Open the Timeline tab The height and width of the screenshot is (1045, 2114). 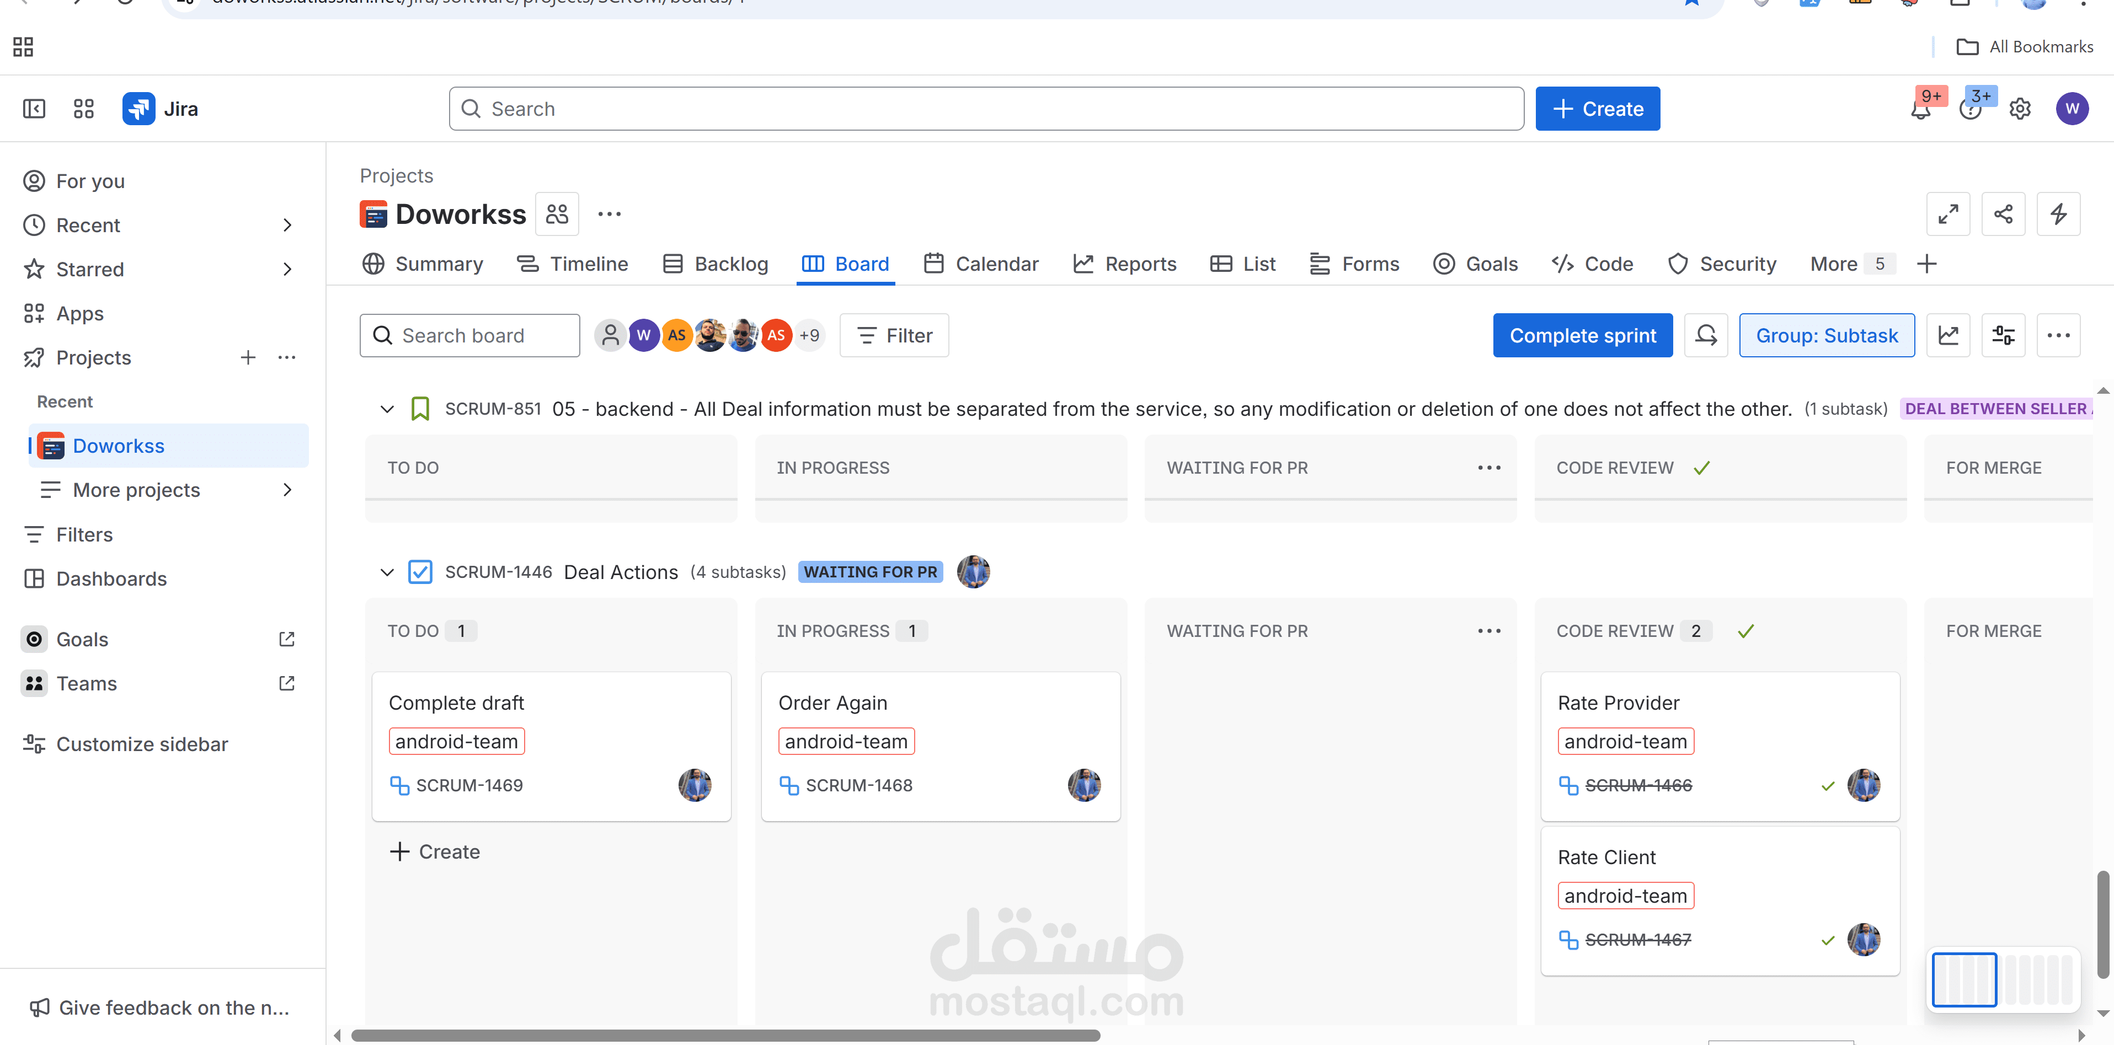(x=572, y=264)
